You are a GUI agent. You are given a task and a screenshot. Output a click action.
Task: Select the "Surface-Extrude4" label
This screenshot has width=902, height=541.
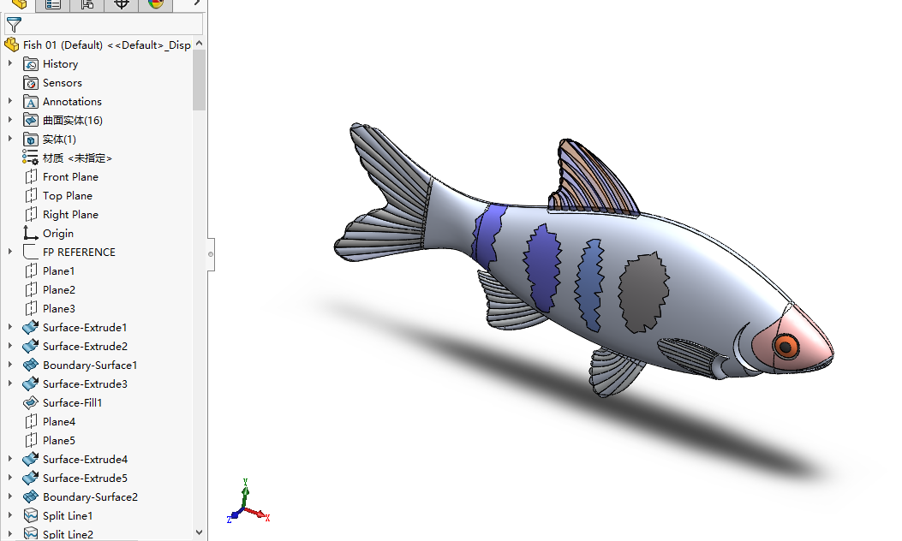85,460
